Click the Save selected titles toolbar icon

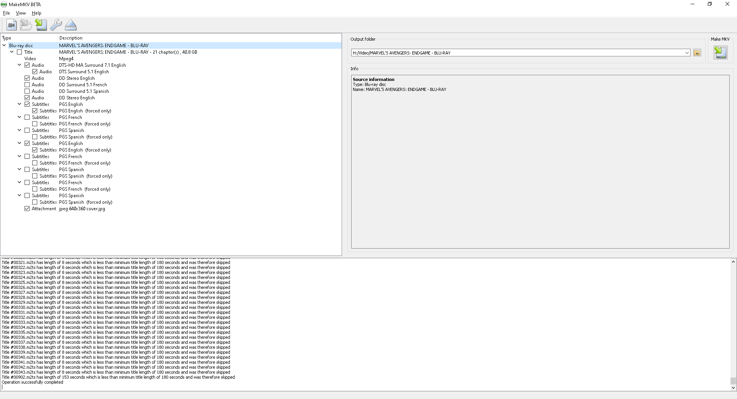[x=41, y=25]
